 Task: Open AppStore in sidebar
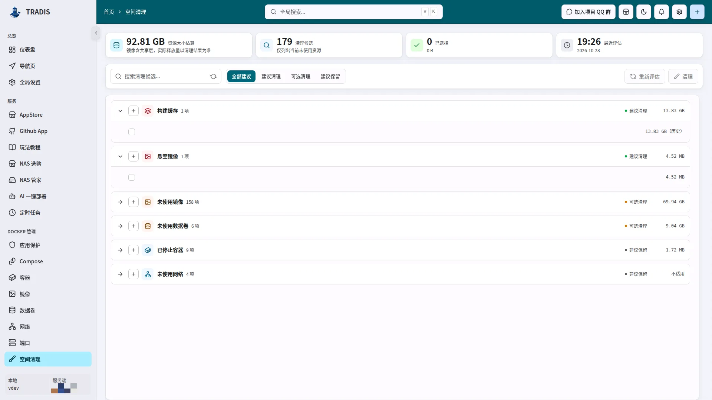[48, 115]
